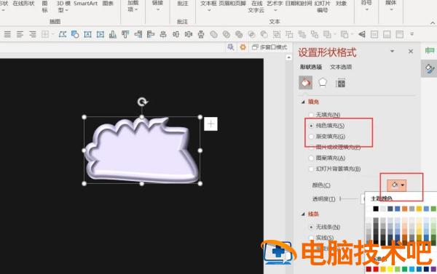Image resolution: width=437 pixels, height=274 pixels.
Task: Select the cloud callout shape on the slide
Action: (142, 150)
